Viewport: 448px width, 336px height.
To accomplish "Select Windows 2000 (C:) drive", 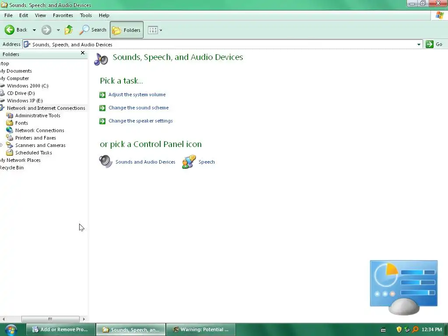I will click(28, 86).
